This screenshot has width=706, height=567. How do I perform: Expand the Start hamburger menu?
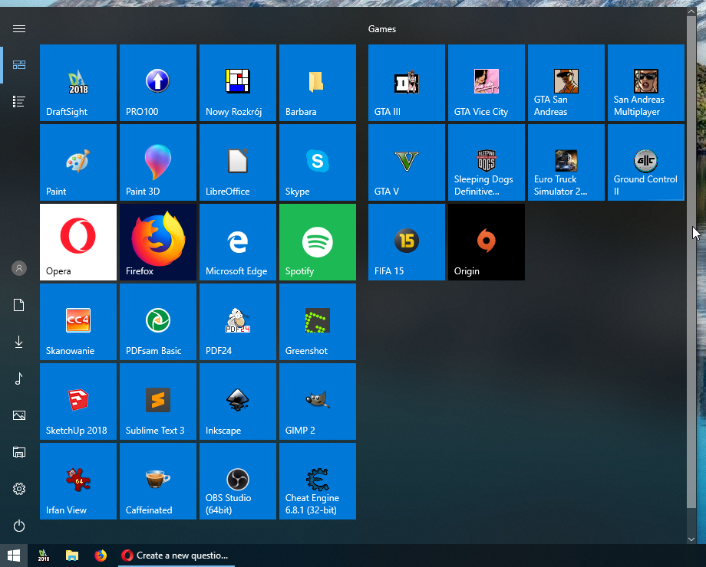tap(19, 29)
